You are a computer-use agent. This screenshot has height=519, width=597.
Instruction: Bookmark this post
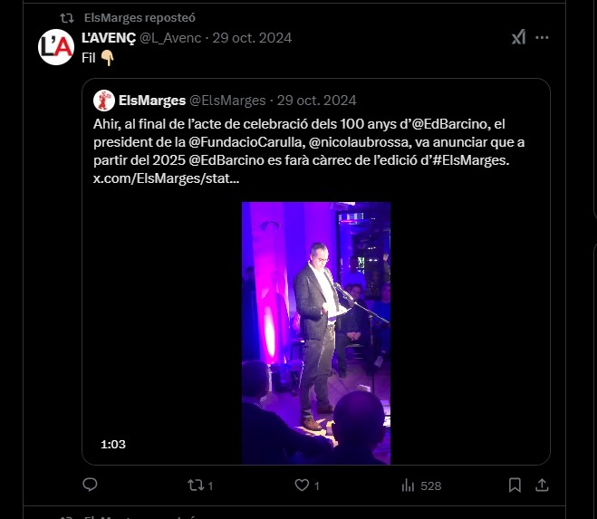[515, 485]
